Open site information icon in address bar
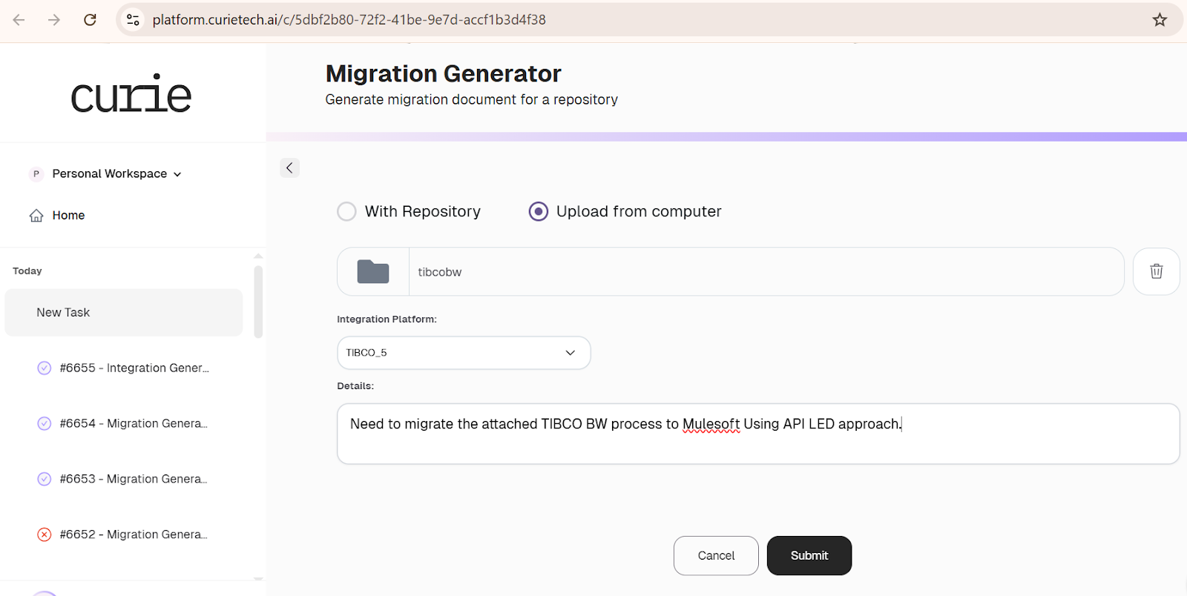Image resolution: width=1187 pixels, height=596 pixels. [133, 20]
